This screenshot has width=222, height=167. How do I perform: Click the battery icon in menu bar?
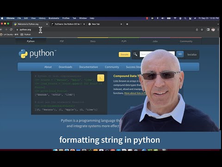point(169,18)
